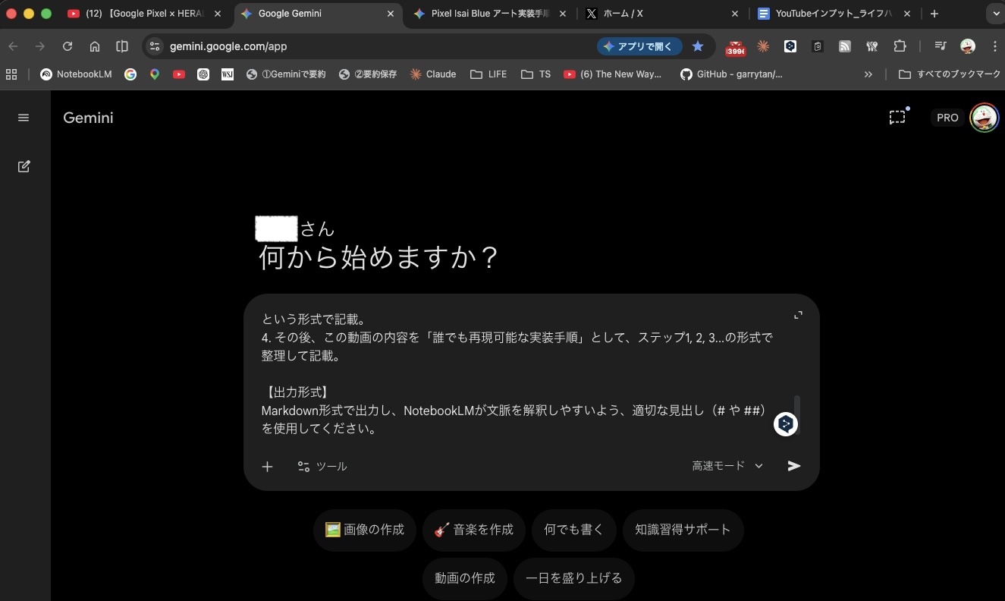1005x601 pixels.
Task: Expand hidden bookmarks with the » chevron
Action: coord(867,74)
